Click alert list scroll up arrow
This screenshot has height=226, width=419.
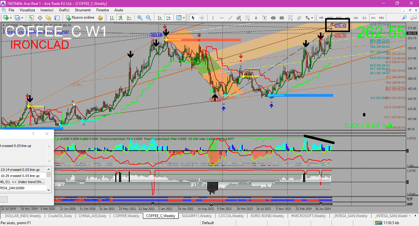point(48,169)
